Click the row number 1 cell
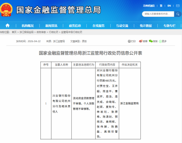182x143 pixels. (46, 104)
